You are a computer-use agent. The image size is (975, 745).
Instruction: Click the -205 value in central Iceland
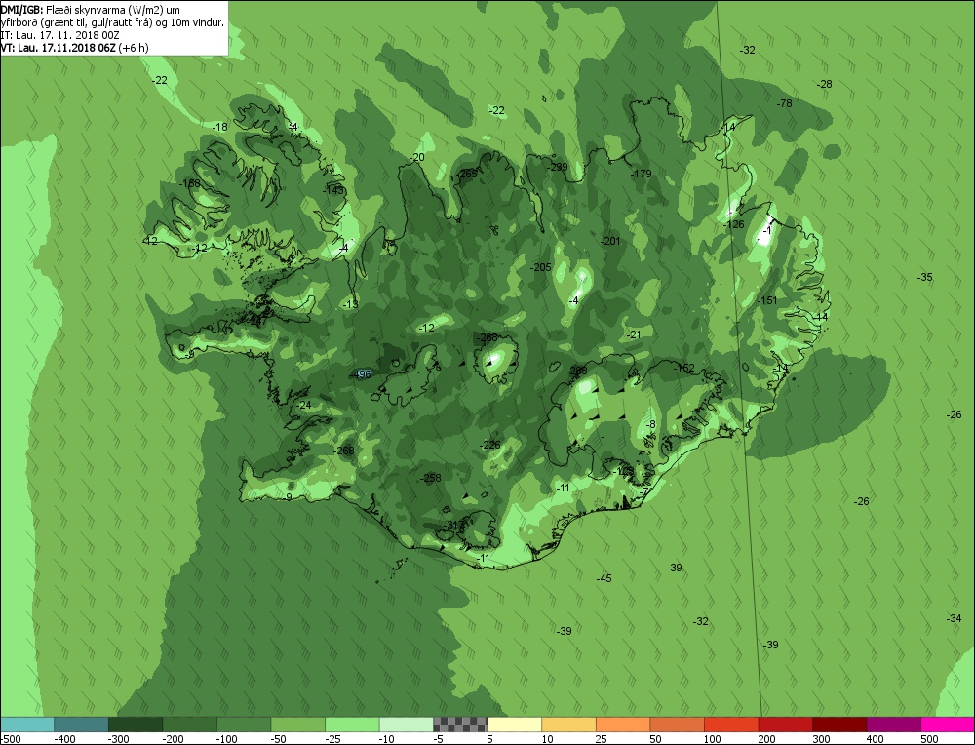(541, 267)
